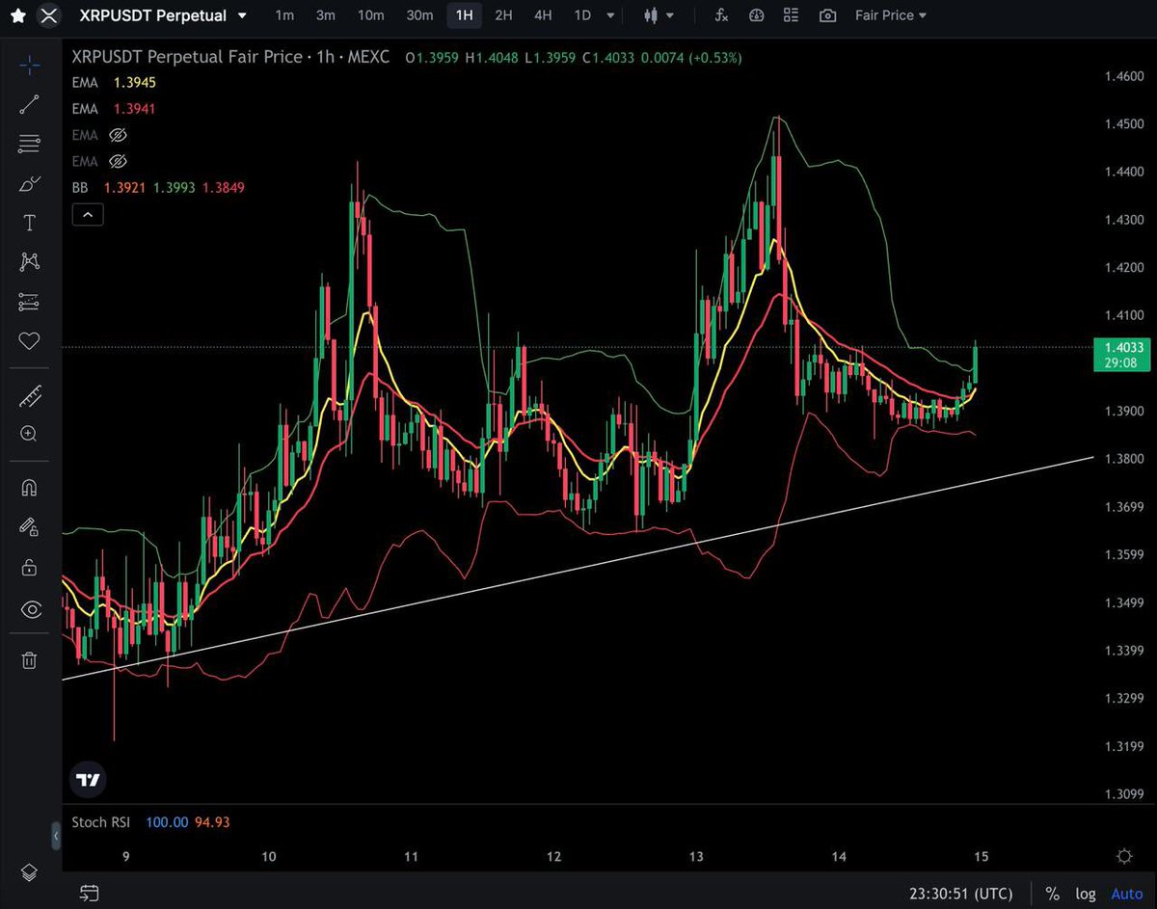The width and height of the screenshot is (1157, 909).
Task: Open chart settings gear icon
Action: coord(1124,856)
